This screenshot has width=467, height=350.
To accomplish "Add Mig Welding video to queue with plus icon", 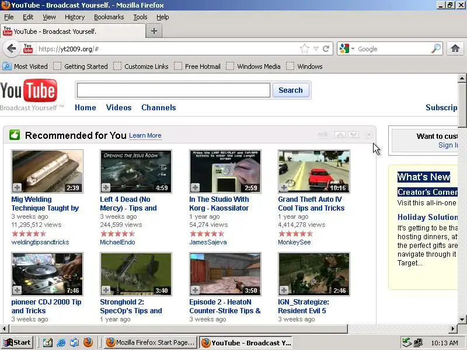I will coord(17,187).
